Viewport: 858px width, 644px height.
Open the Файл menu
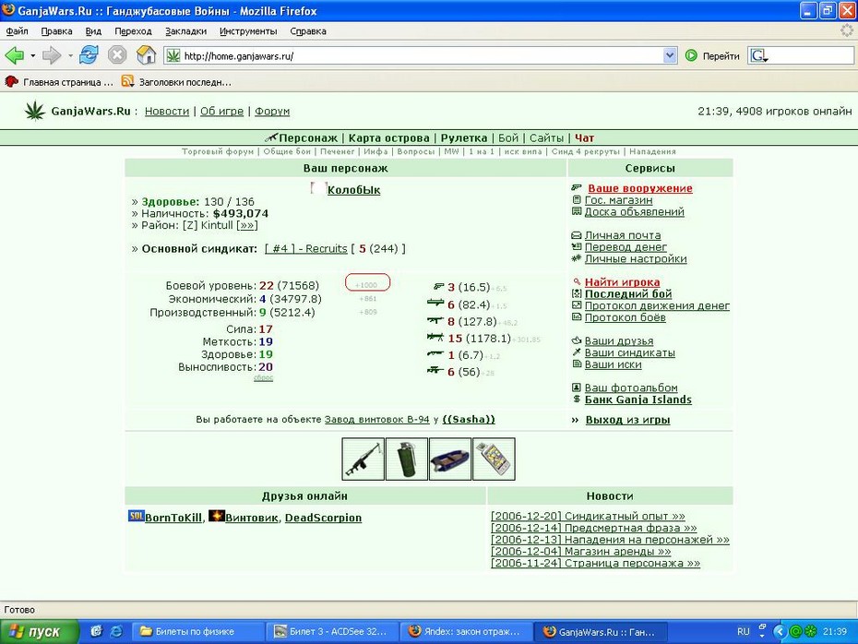[17, 31]
